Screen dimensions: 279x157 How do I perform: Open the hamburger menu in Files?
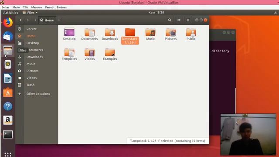pyautogui.click(x=188, y=20)
